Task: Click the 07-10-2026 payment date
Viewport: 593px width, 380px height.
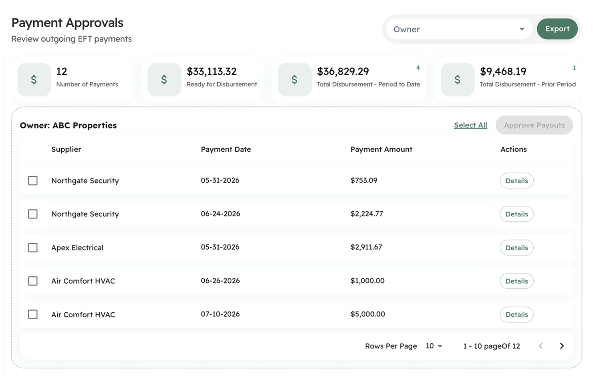Action: coord(220,314)
